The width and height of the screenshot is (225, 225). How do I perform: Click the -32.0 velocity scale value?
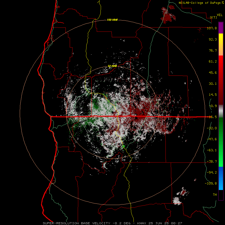coord(212,128)
